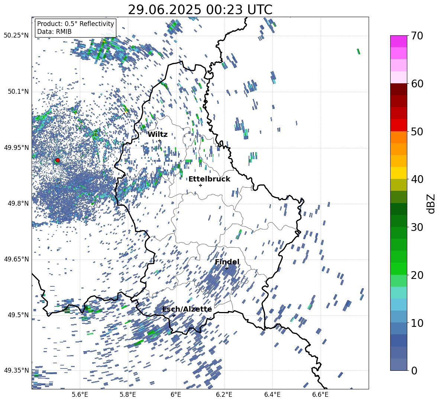Click the 6.2°E longitude label
440x402 pixels.
224,395
